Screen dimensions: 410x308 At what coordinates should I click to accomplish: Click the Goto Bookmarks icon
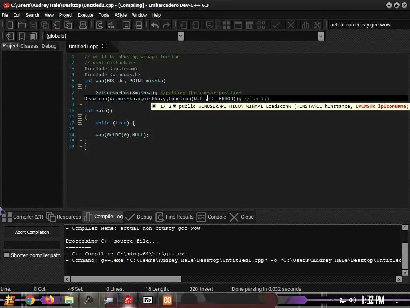(33, 36)
